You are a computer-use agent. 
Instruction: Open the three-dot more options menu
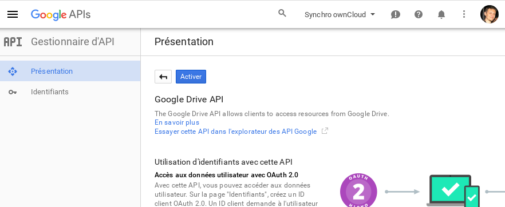[464, 14]
